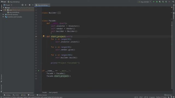Click the Facade breadcrumb below the editor

(x=44, y=93)
